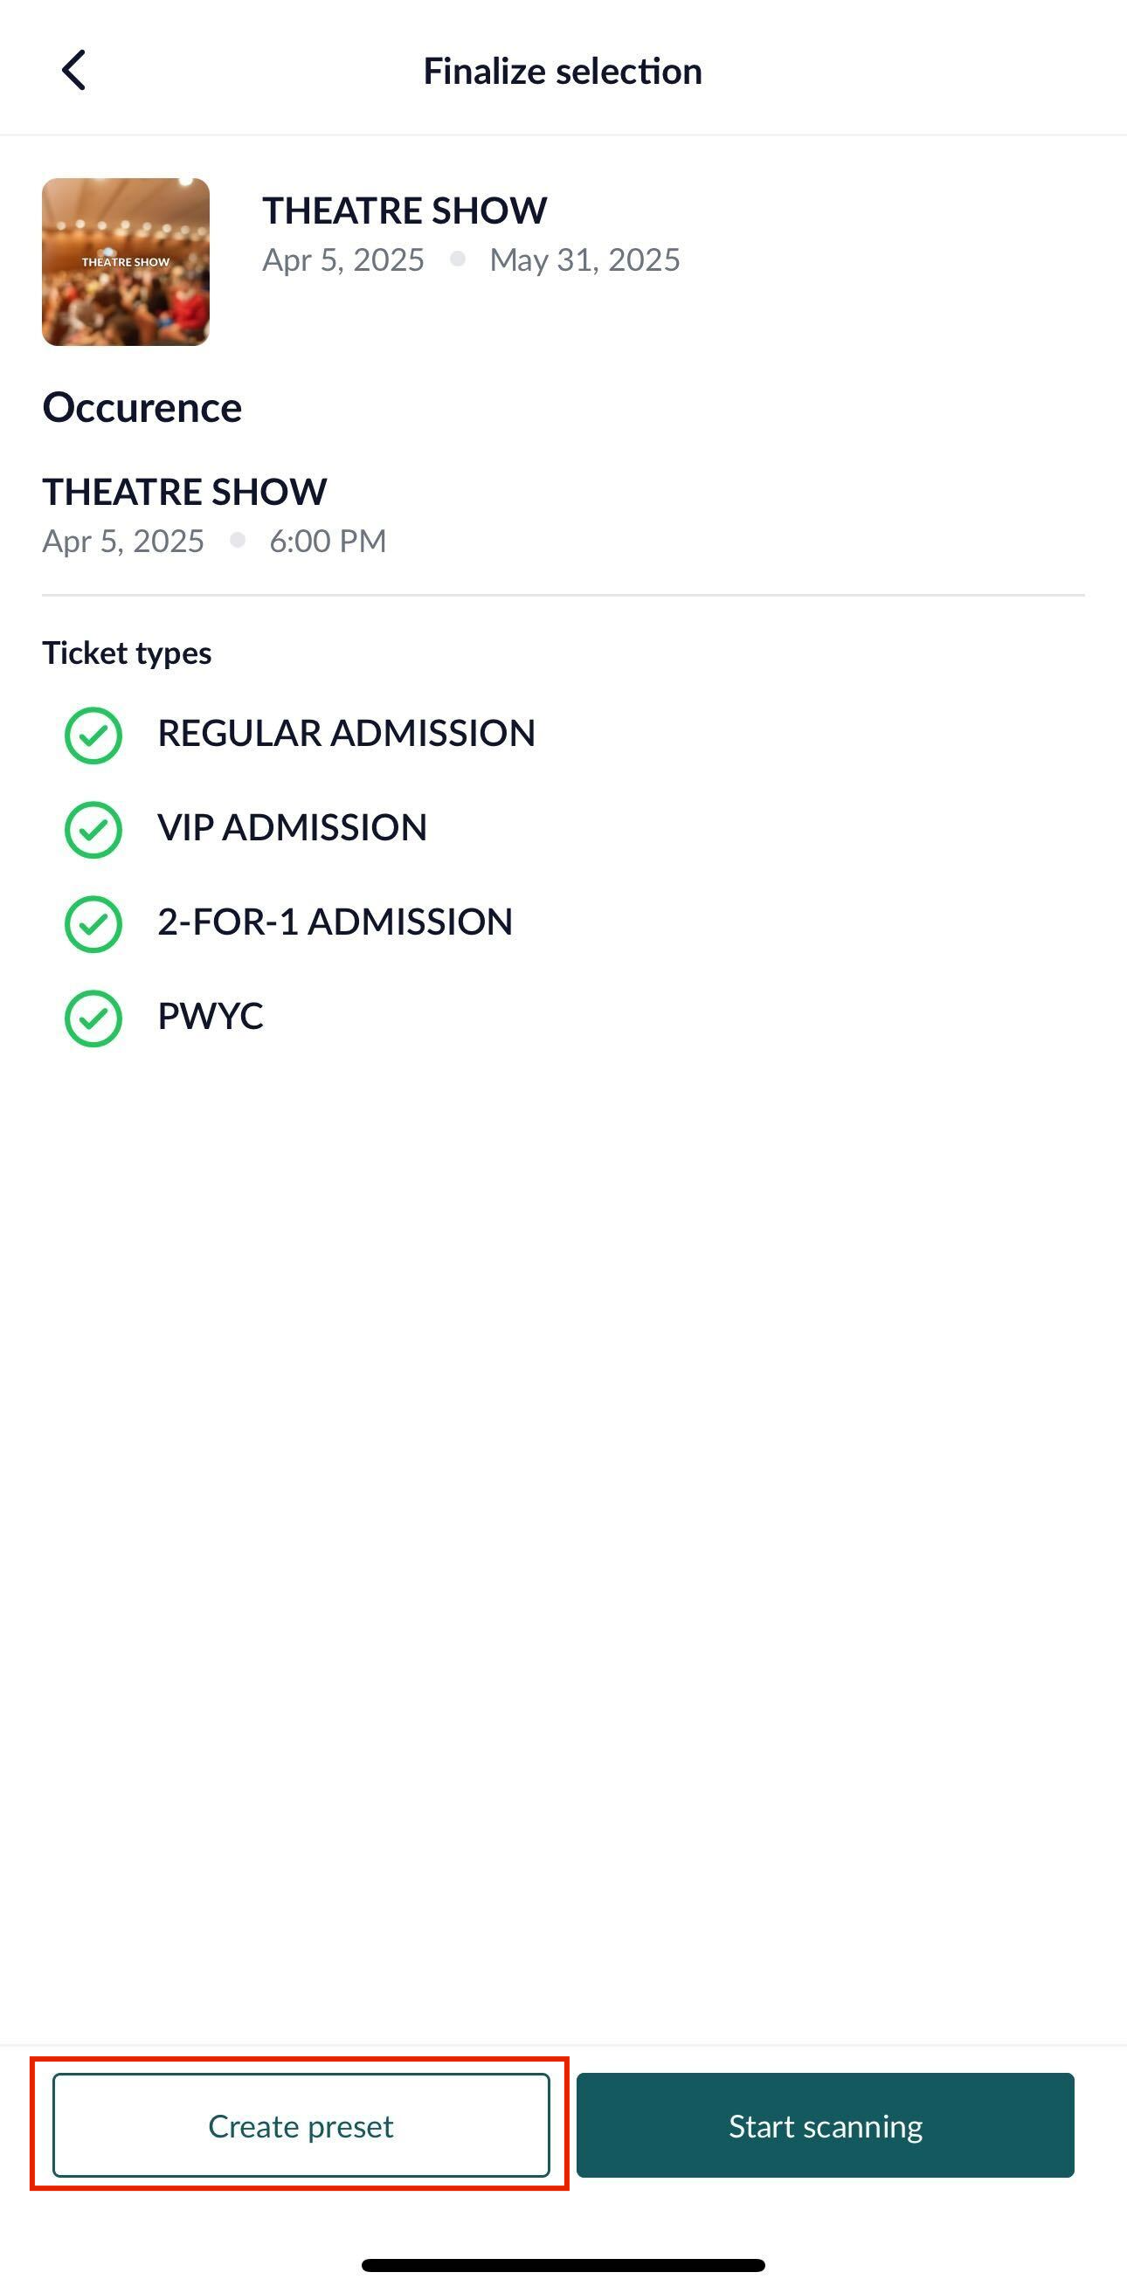This screenshot has width=1127, height=2293.
Task: Click the Start scanning button
Action: (x=826, y=2125)
